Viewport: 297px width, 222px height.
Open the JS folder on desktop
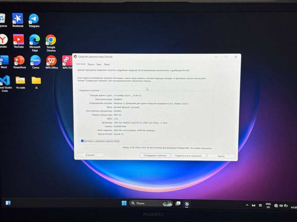pos(36,83)
